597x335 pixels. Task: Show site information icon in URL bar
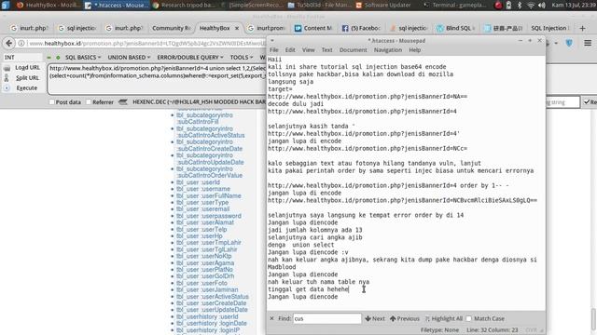[x=21, y=44]
